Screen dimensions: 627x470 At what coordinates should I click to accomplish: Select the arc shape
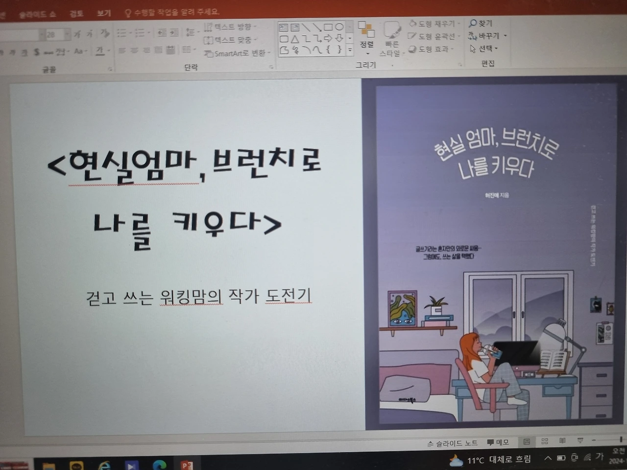click(306, 49)
